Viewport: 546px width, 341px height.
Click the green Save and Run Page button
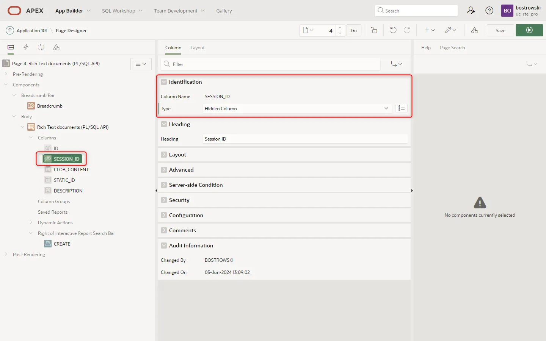tap(529, 30)
